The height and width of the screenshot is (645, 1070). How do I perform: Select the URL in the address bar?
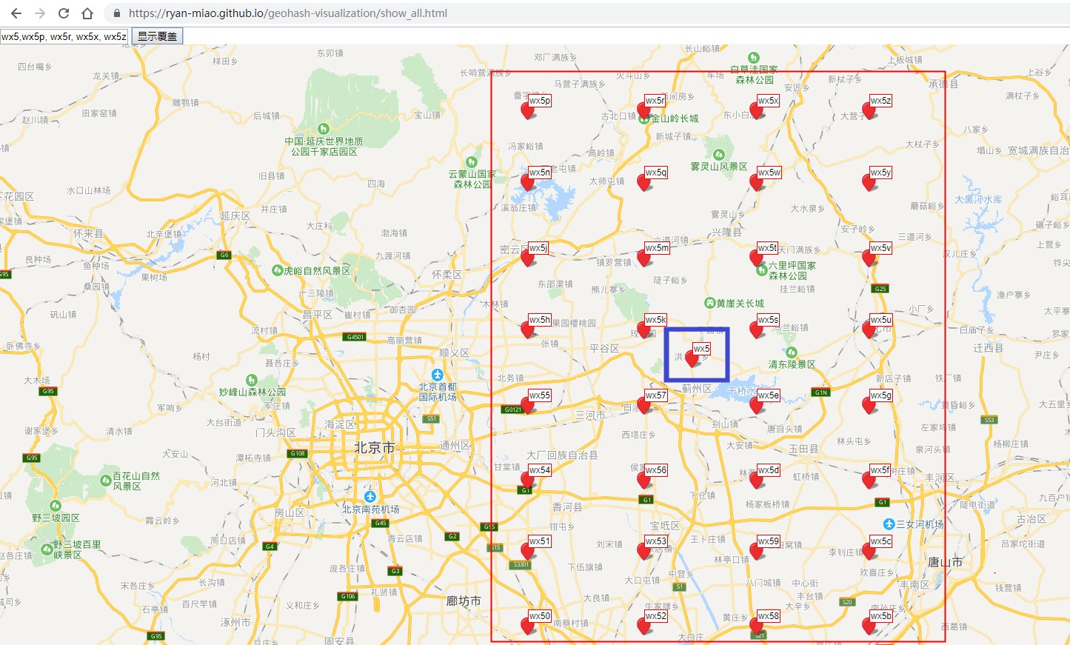coord(288,13)
